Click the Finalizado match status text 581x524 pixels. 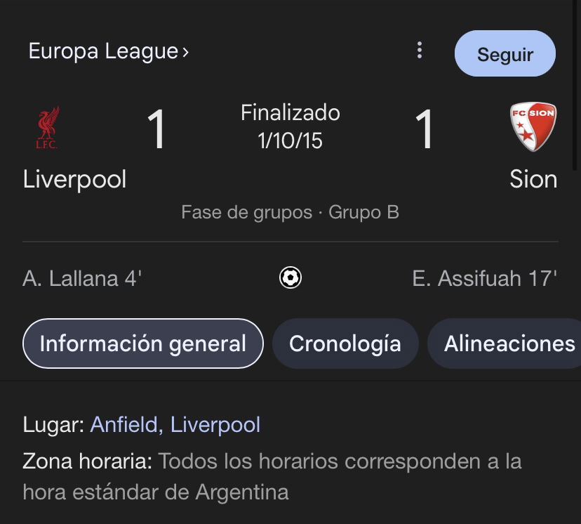point(290,112)
